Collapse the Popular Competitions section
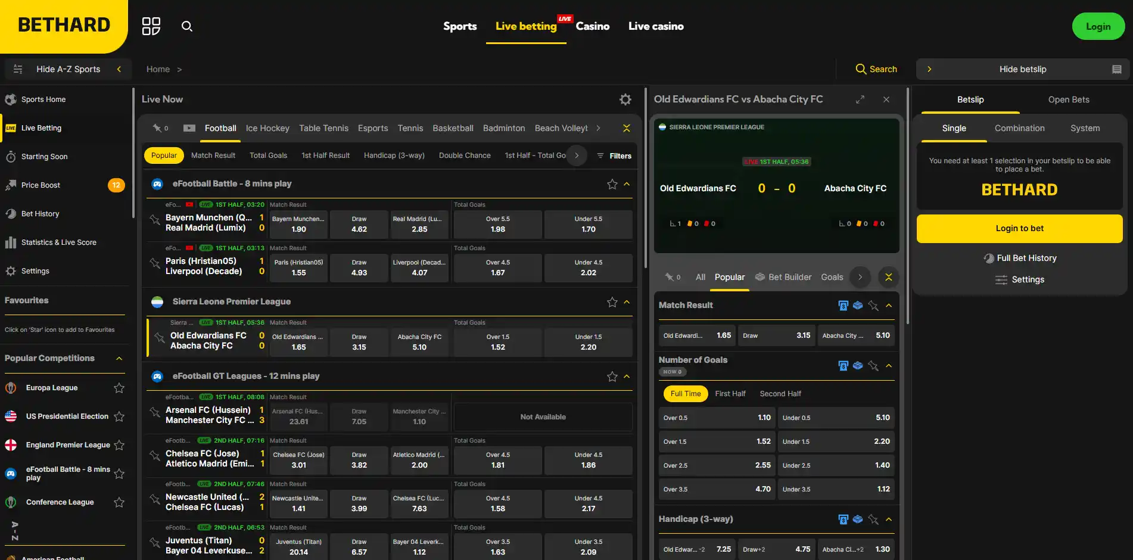 pyautogui.click(x=119, y=359)
